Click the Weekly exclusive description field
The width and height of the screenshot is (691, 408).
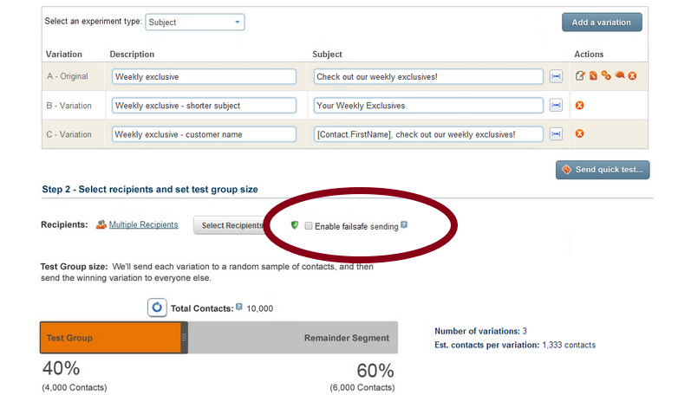tap(204, 76)
